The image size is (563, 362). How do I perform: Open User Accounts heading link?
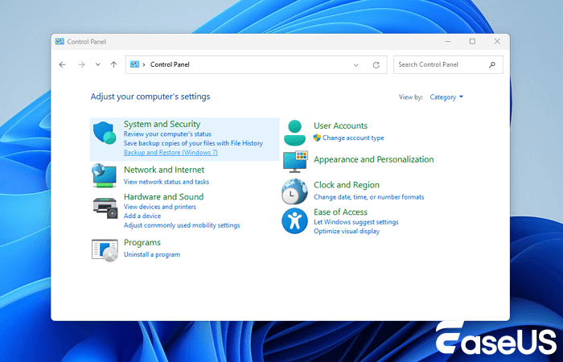click(340, 125)
